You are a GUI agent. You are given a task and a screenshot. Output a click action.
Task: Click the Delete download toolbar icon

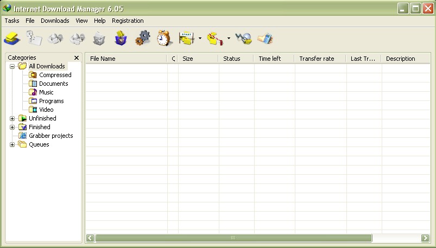[x=99, y=39]
